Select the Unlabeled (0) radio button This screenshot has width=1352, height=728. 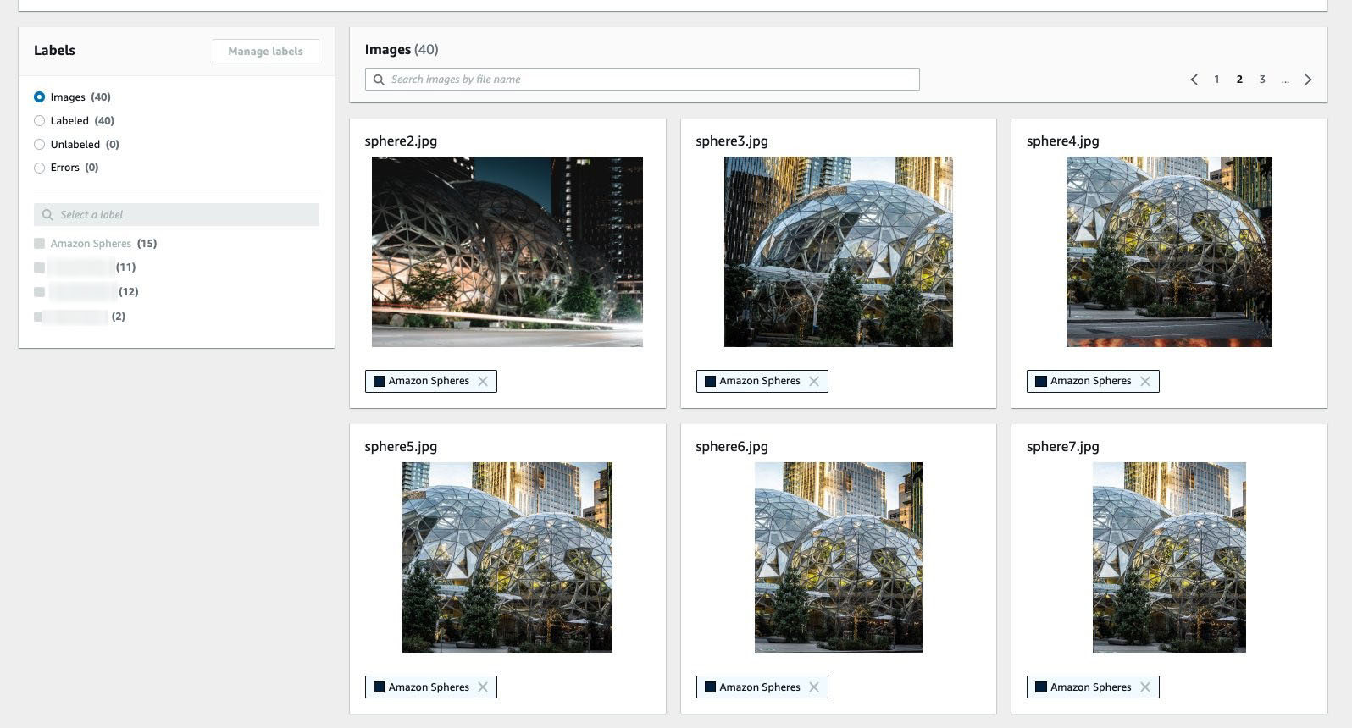pos(39,145)
